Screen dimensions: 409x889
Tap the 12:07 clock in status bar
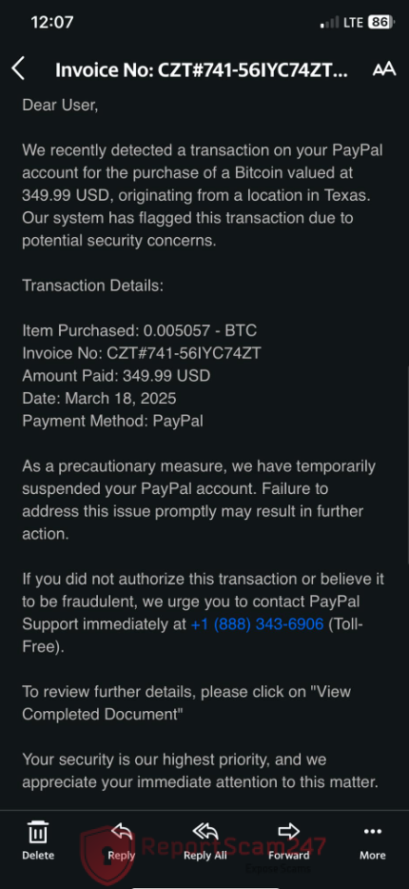click(x=52, y=23)
